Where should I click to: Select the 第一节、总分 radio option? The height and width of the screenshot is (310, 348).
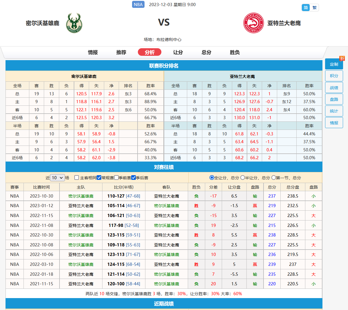tap(273, 177)
